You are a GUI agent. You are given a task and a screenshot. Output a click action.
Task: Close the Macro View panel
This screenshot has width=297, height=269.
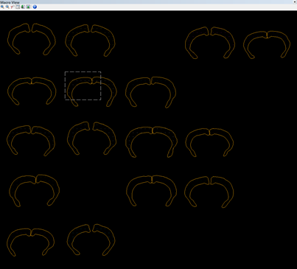(295, 1)
